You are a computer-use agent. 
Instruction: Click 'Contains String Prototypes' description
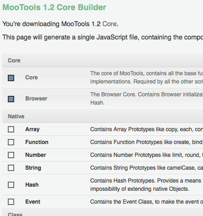pyautogui.click(x=147, y=168)
